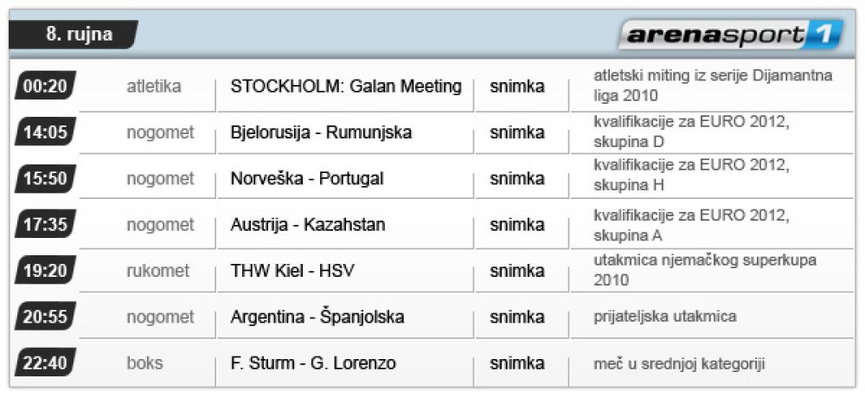Click the 00:20 time badge

click(45, 86)
